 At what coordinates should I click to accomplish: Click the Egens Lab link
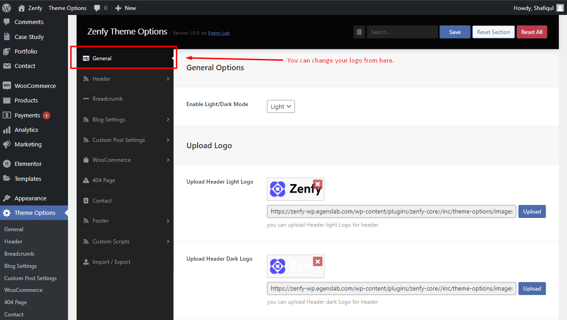(x=219, y=33)
